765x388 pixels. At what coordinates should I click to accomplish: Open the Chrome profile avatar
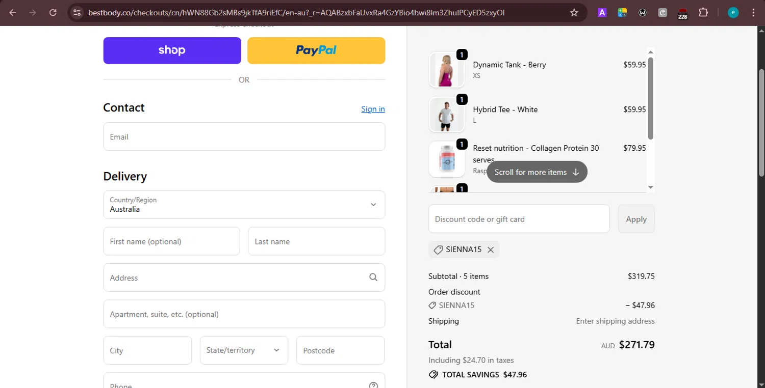pos(733,13)
